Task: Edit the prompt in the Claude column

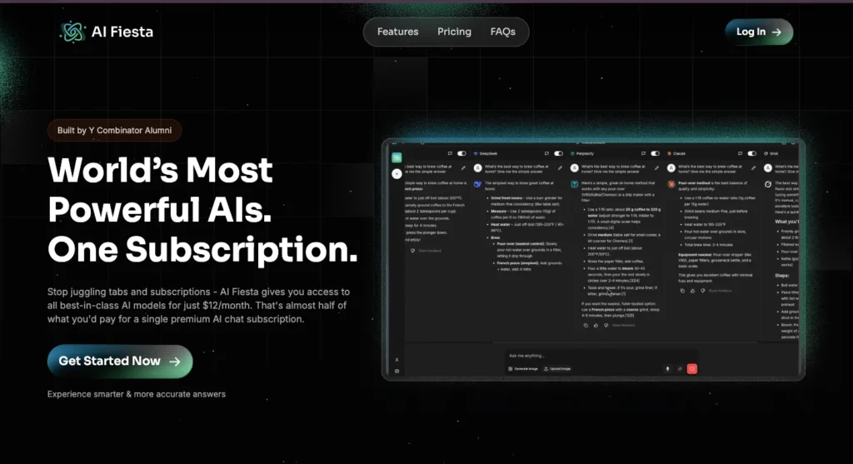Action: (x=753, y=168)
